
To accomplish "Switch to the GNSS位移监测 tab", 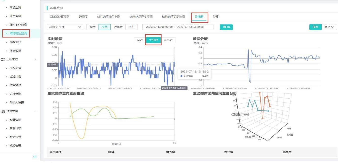I will pyautogui.click(x=60, y=17).
